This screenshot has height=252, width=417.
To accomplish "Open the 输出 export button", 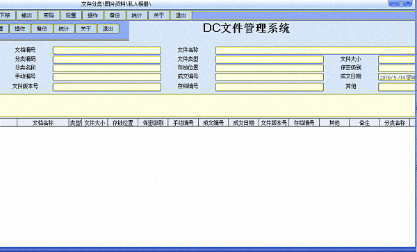I will 26,15.
